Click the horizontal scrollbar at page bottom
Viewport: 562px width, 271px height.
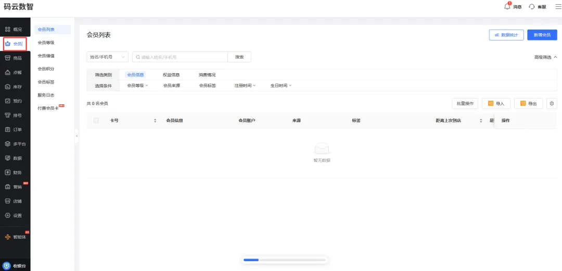284,260
